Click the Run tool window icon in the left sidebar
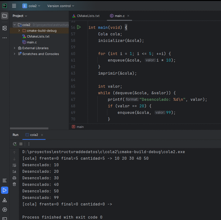221x220 pixels. coord(5,190)
